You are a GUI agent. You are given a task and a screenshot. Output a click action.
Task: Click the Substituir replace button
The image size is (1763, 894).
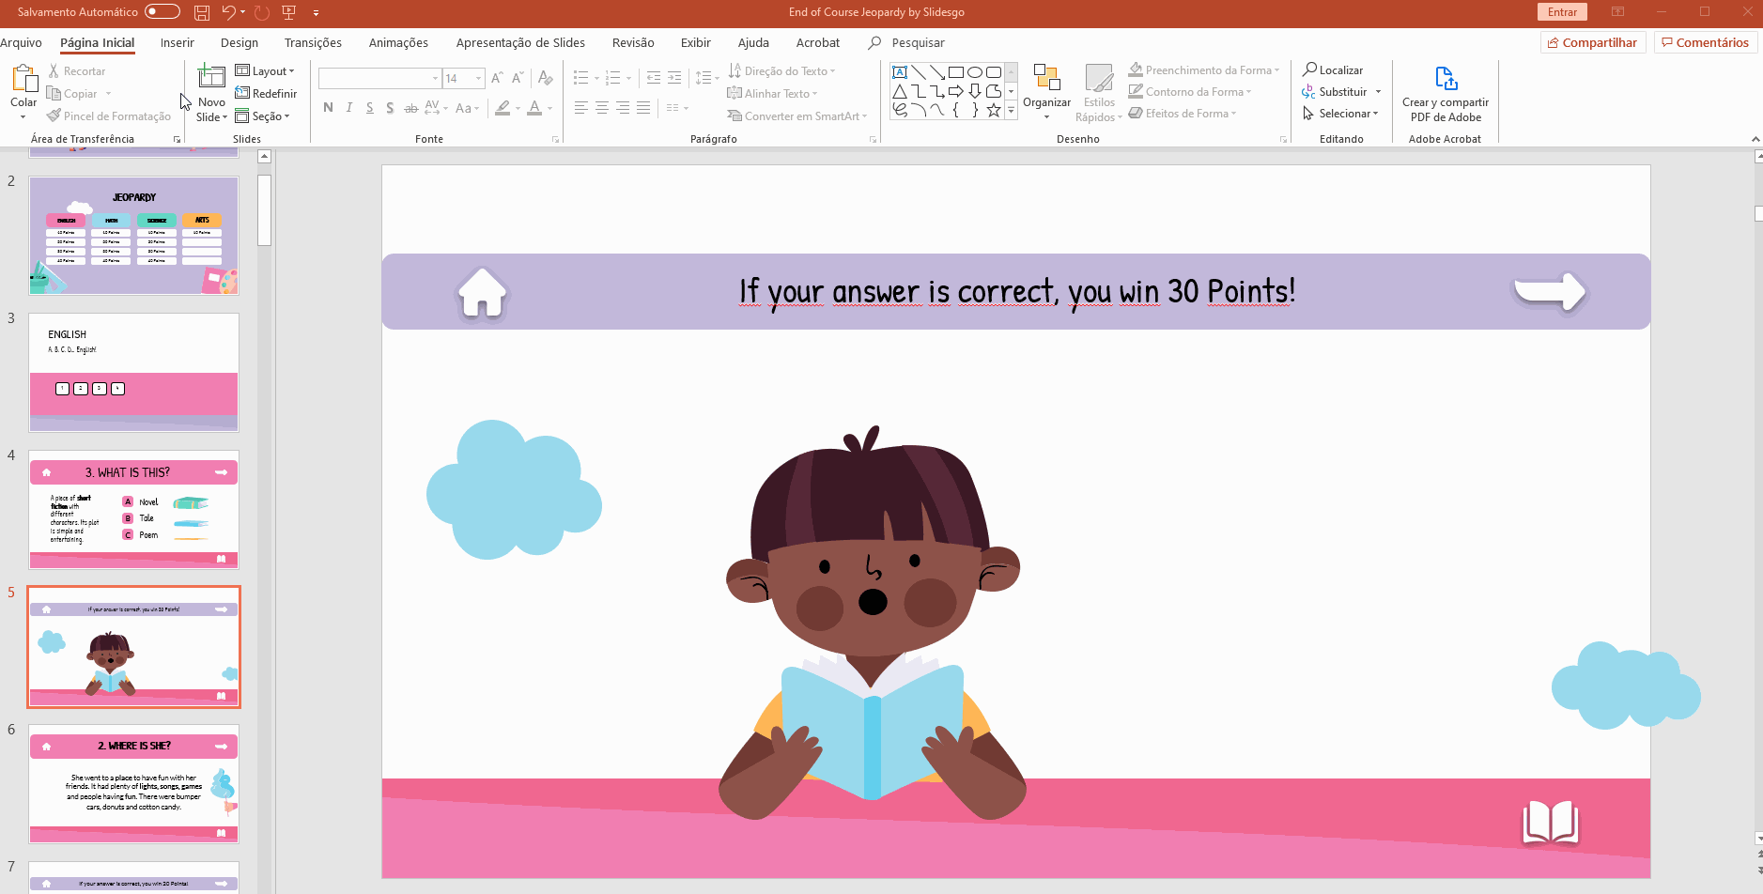click(1341, 92)
